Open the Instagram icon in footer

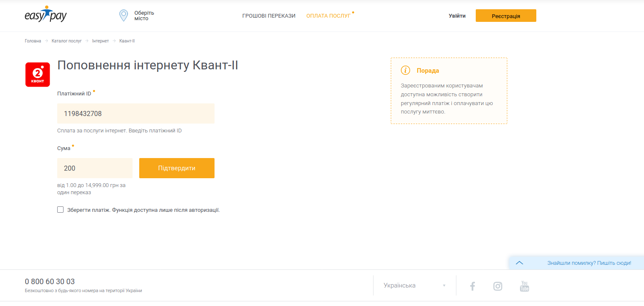498,286
